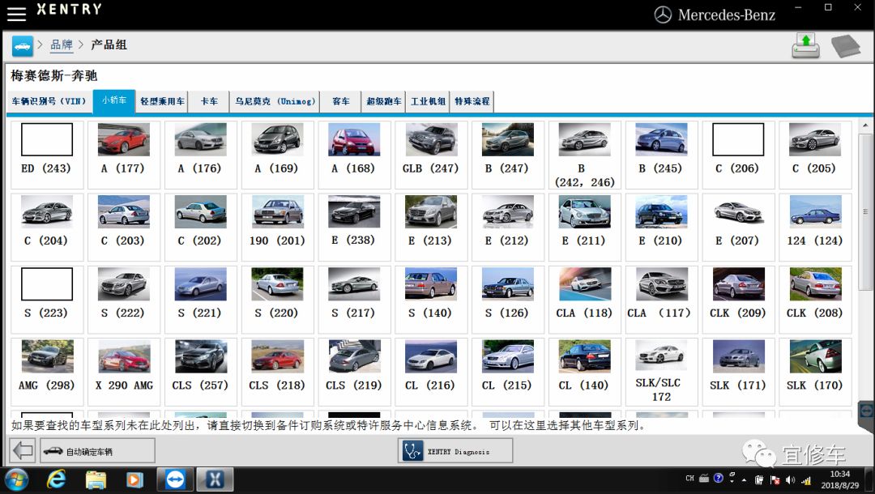Switch to 轻型乘用车 tab
This screenshot has height=494, width=875.
click(x=162, y=101)
